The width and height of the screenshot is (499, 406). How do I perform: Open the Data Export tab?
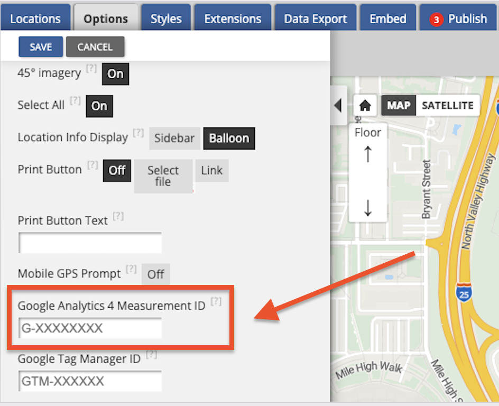tap(316, 19)
